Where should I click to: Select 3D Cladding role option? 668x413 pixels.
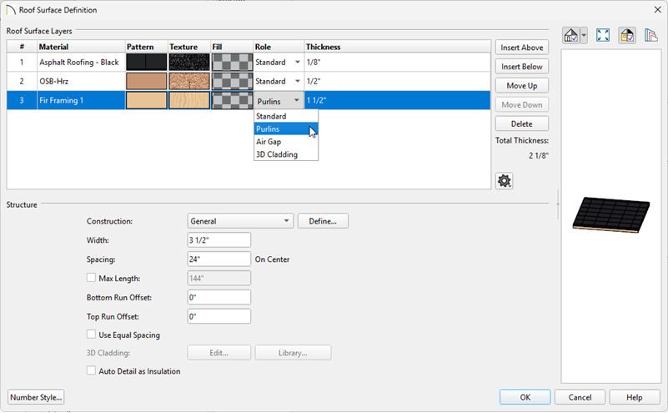click(x=286, y=154)
